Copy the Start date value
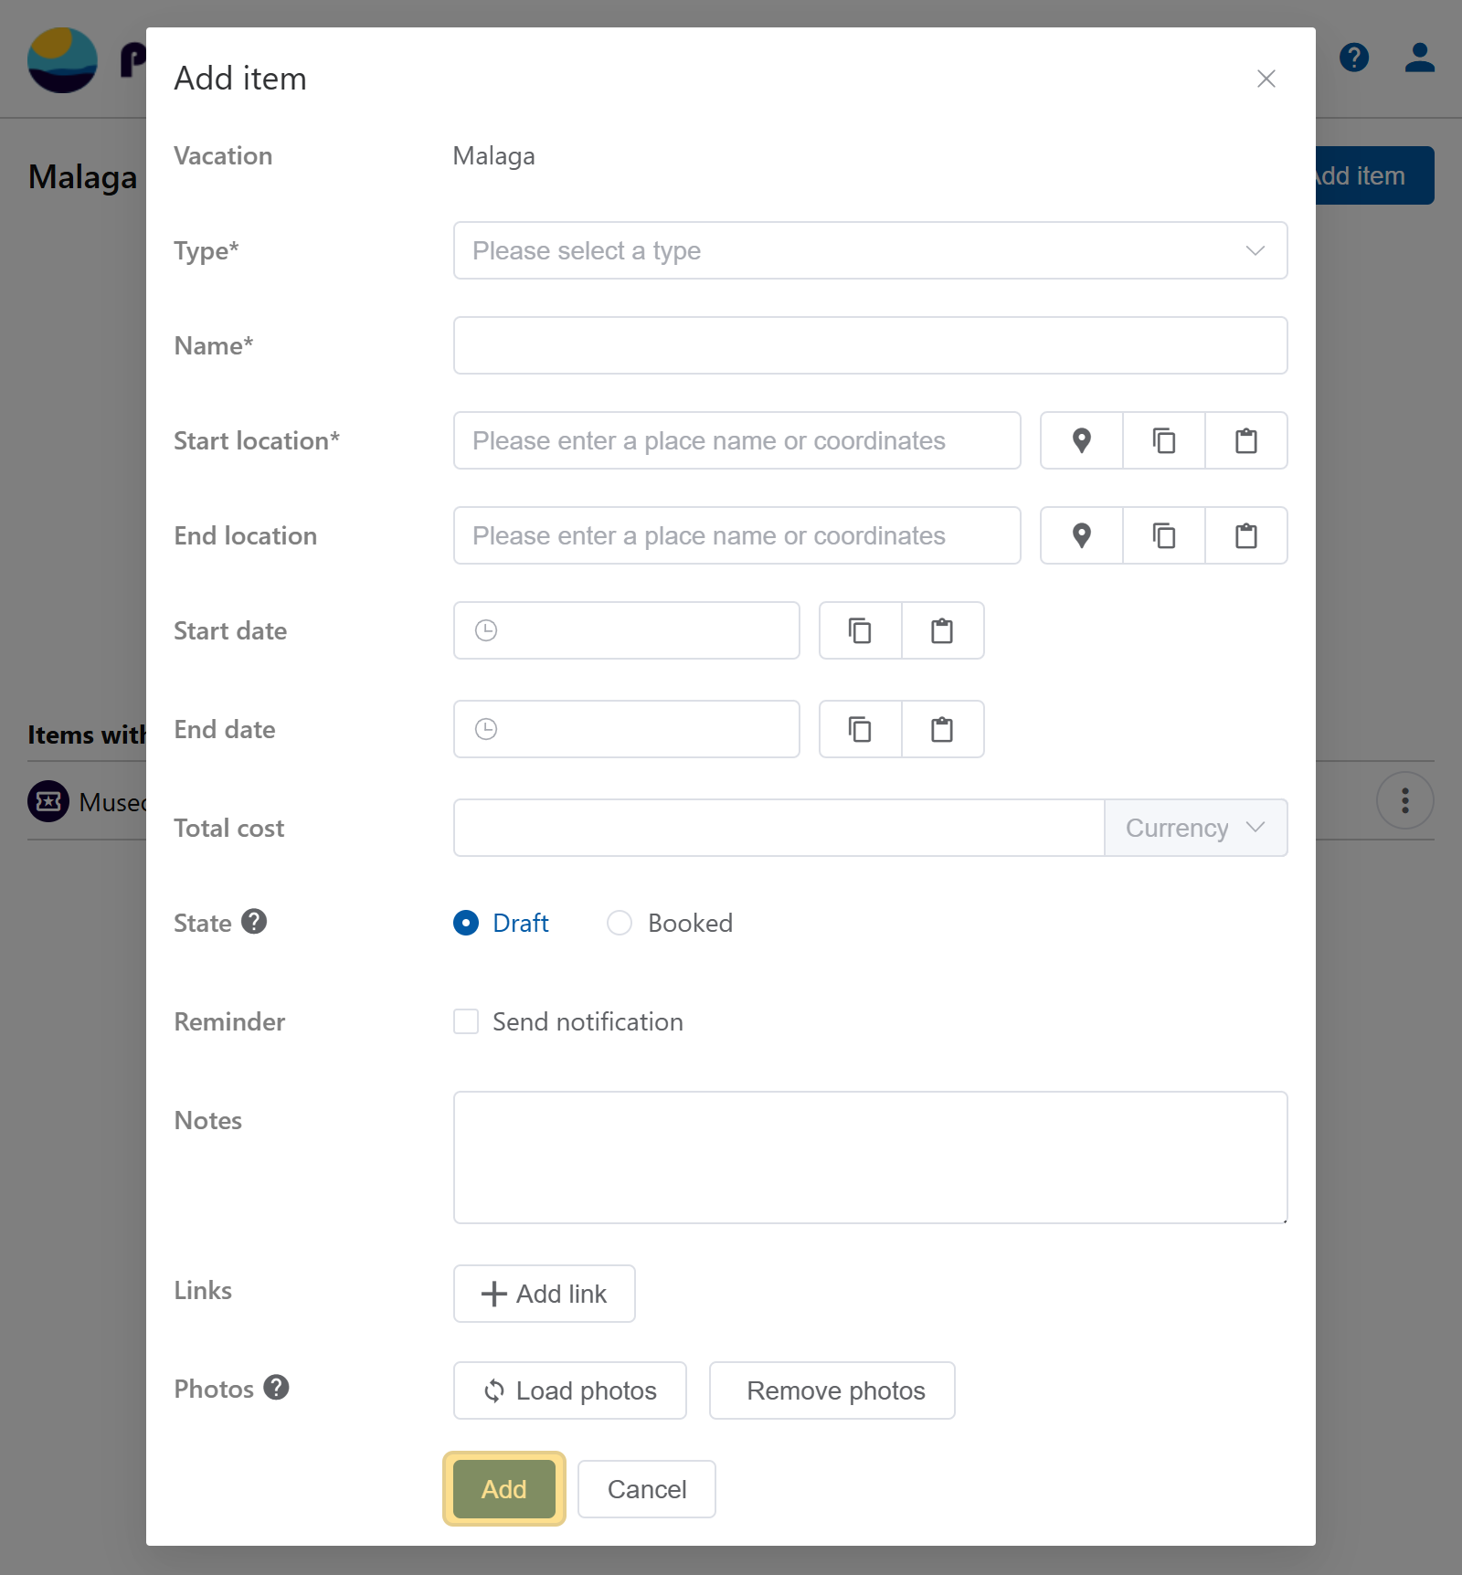1462x1575 pixels. tap(860, 630)
